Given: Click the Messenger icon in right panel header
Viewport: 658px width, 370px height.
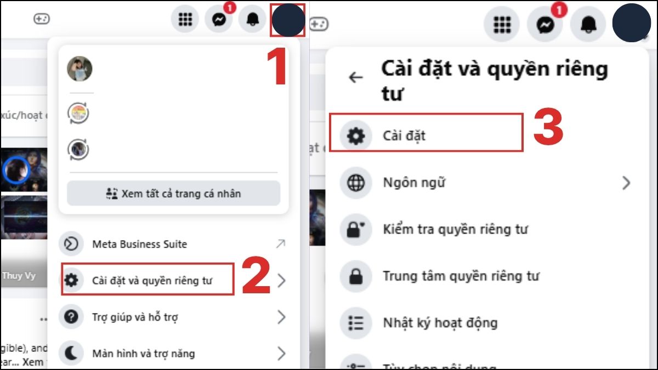Looking at the screenshot, I should click(544, 24).
